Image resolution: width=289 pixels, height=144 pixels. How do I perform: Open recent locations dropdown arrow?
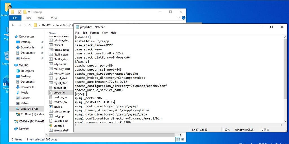25,25
